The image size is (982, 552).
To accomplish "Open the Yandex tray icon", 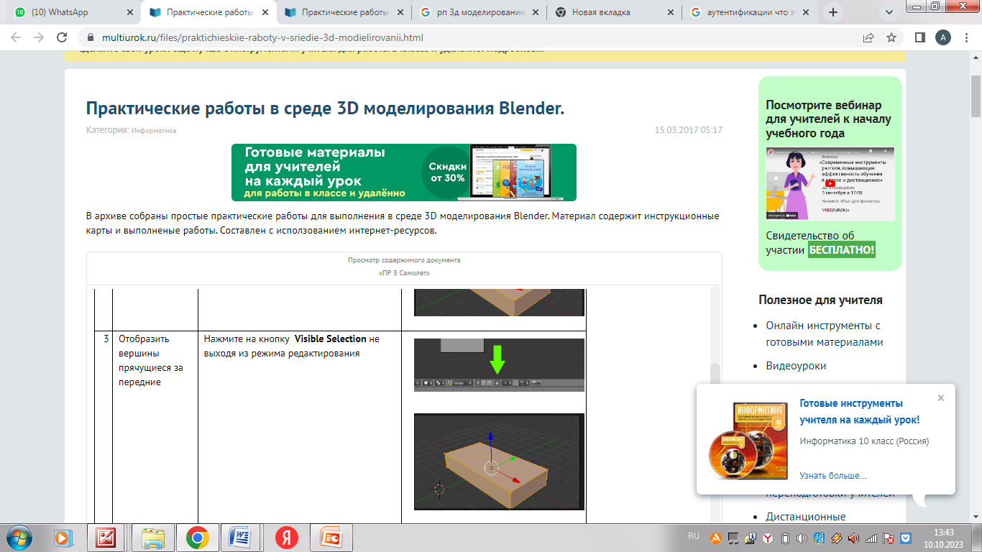I will [x=768, y=538].
